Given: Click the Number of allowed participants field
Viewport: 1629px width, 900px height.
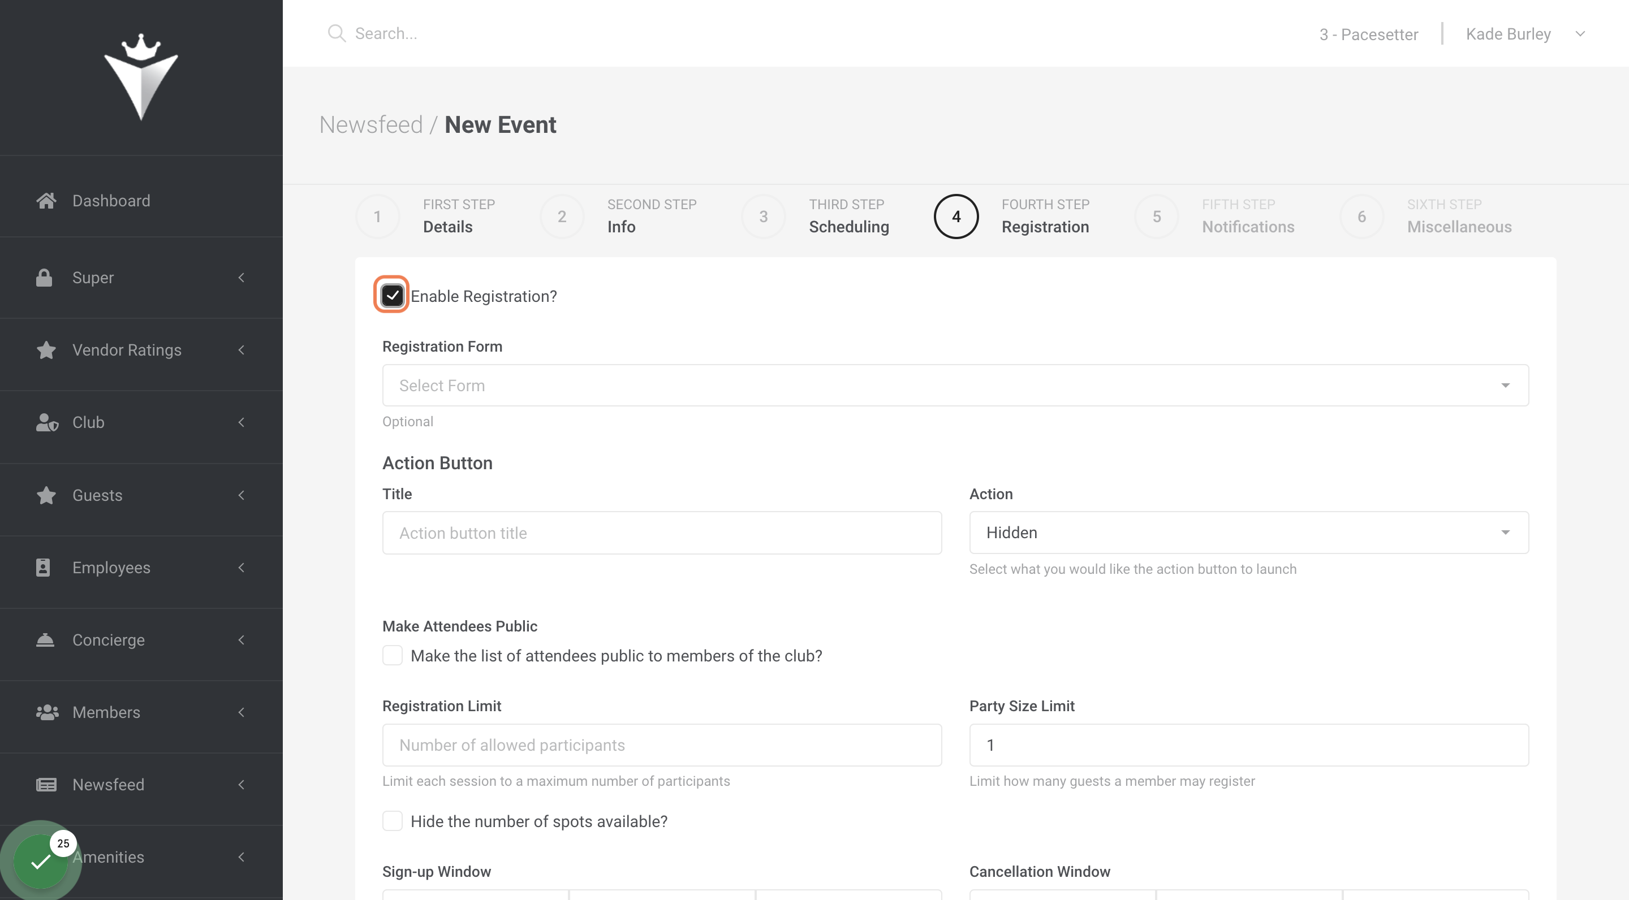Looking at the screenshot, I should coord(661,745).
